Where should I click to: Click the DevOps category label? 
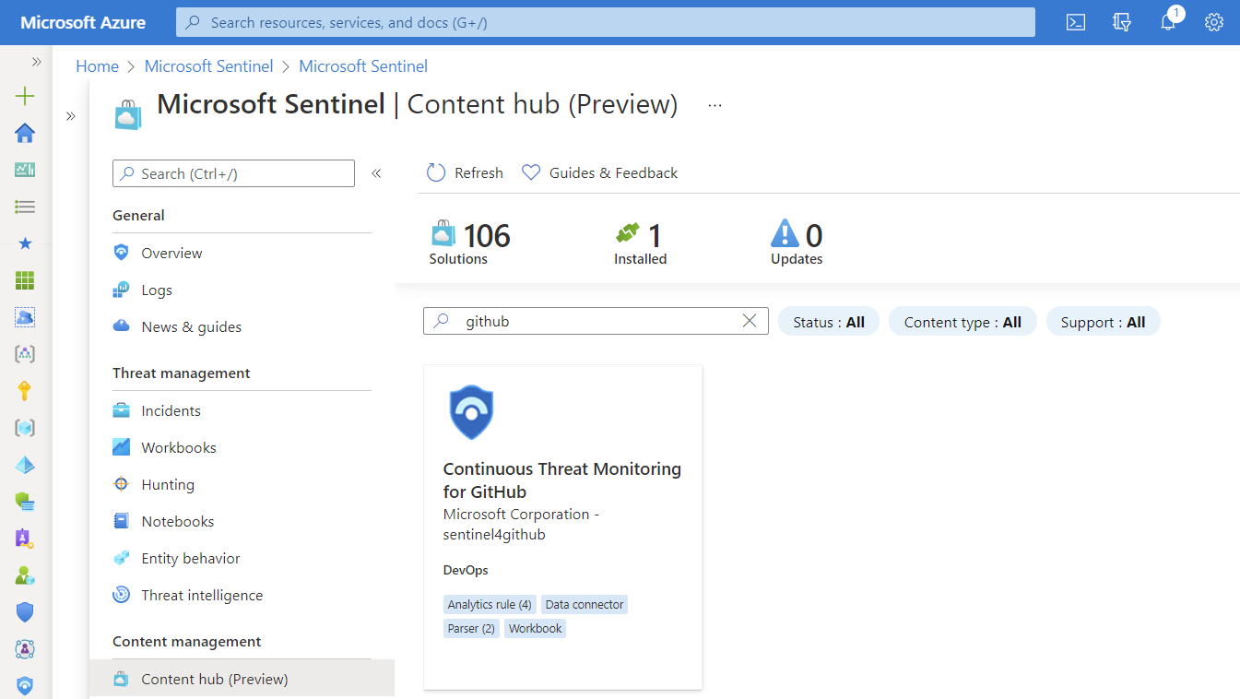[466, 570]
